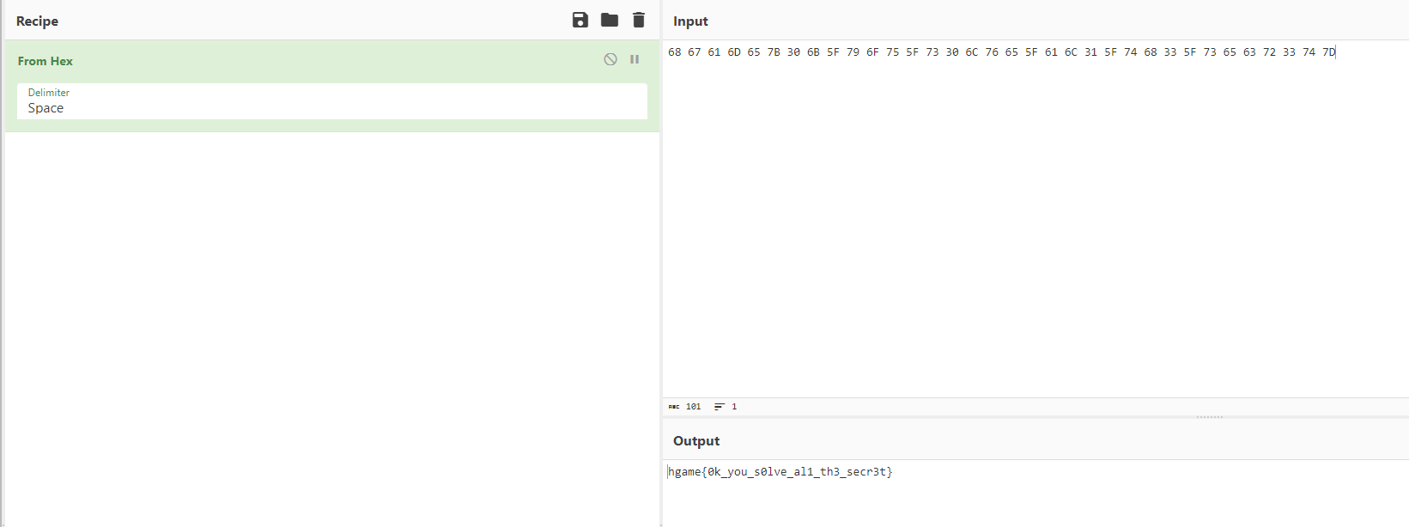Click the dotted Input/Output resize handle

click(1209, 417)
